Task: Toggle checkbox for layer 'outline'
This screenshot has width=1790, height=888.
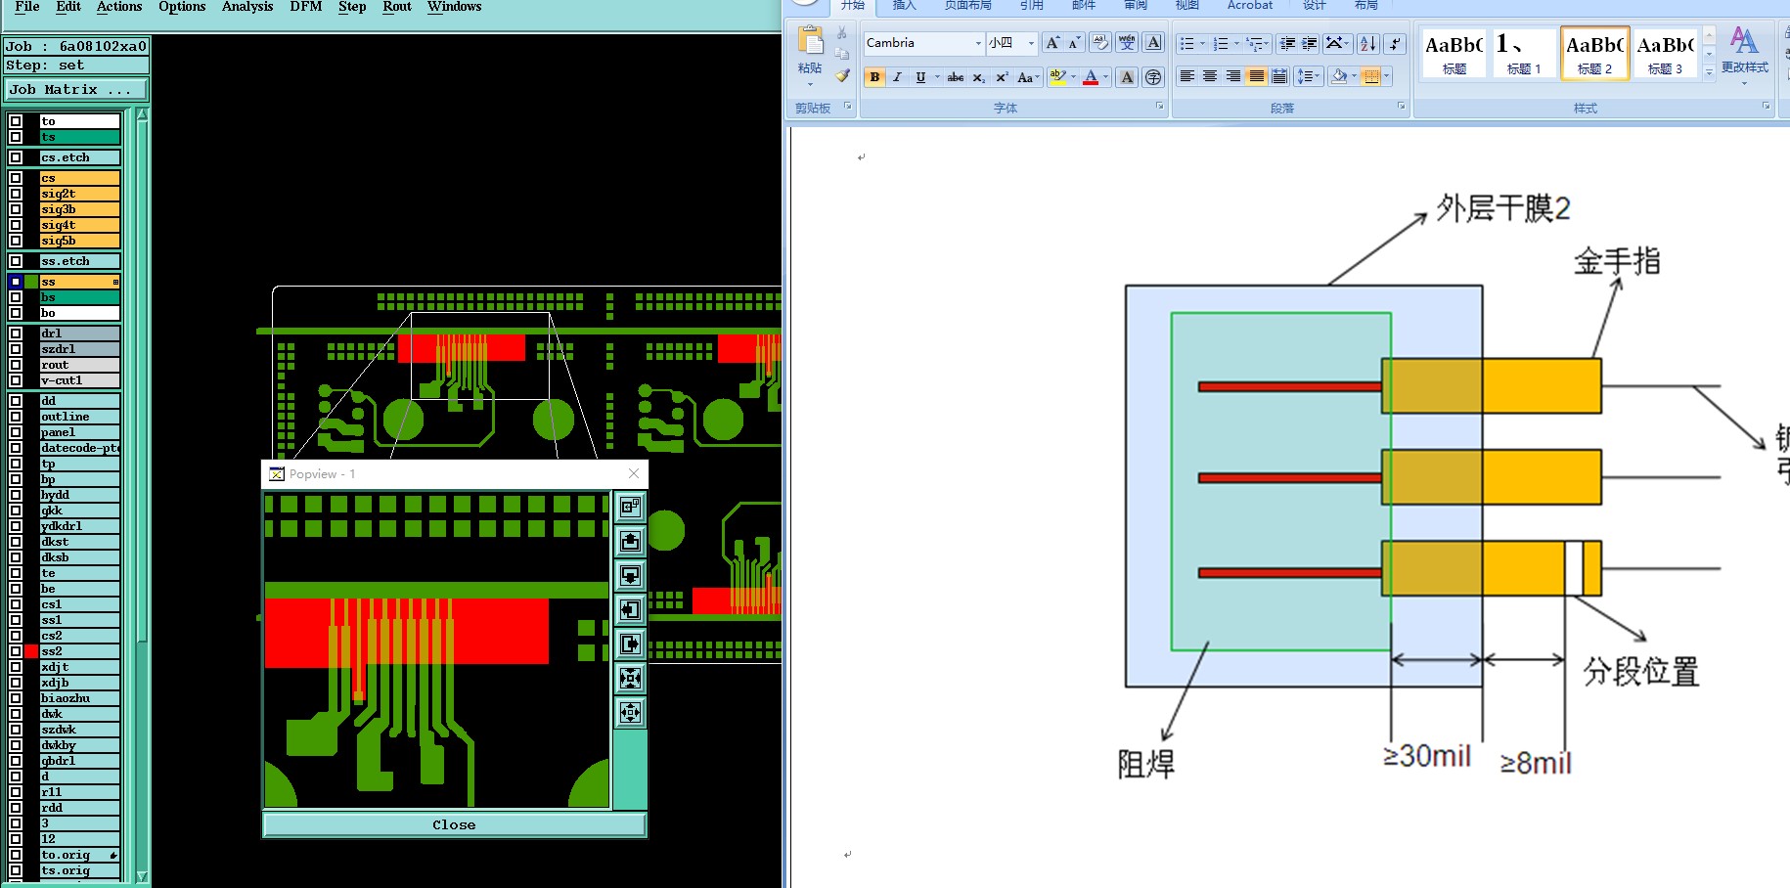Action: pos(16,417)
